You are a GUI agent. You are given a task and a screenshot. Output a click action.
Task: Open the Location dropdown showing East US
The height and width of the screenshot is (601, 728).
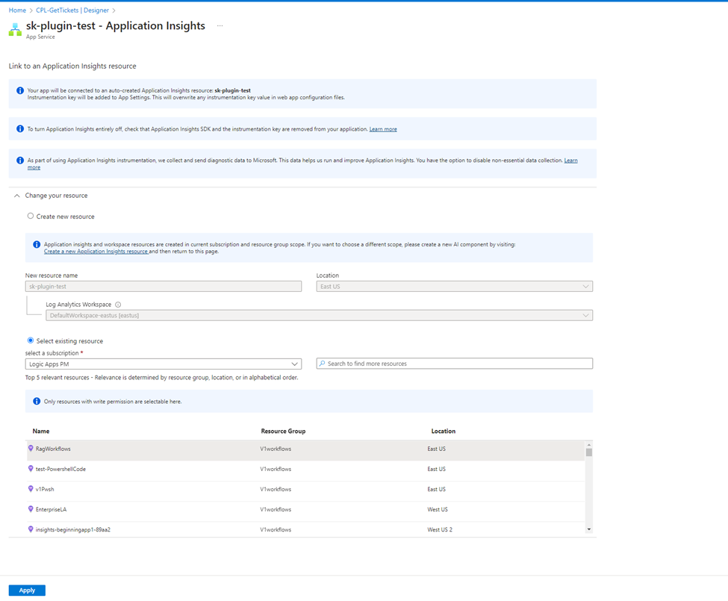click(x=454, y=287)
